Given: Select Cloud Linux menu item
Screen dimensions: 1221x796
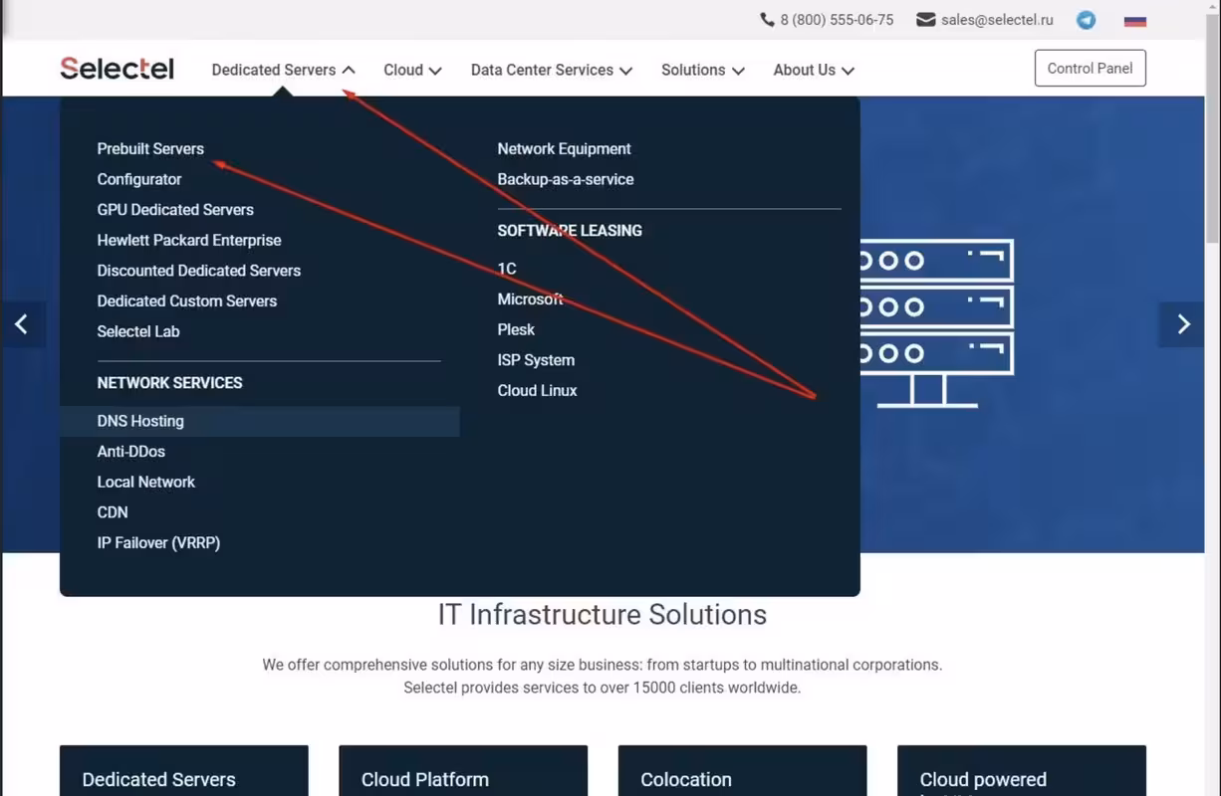Looking at the screenshot, I should pos(537,390).
